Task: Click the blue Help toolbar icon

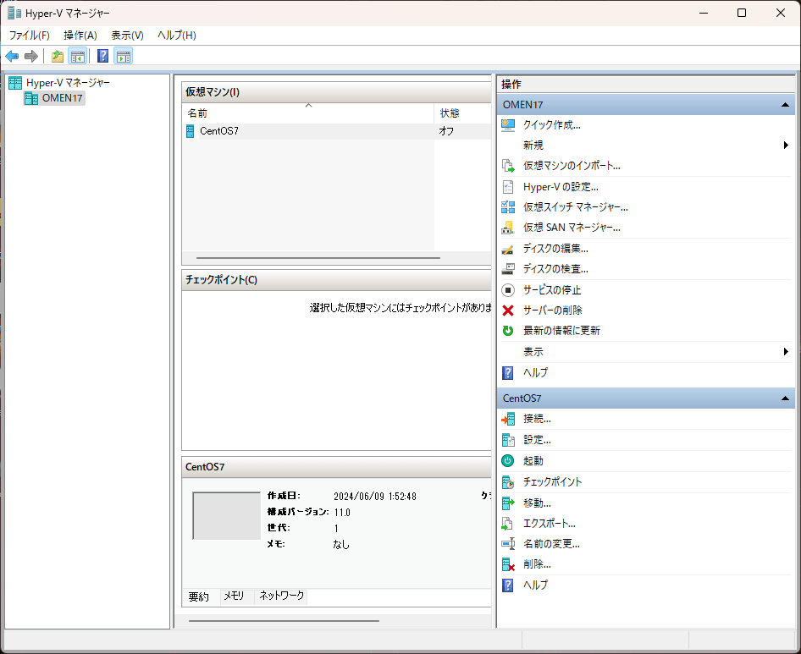Action: (x=102, y=56)
